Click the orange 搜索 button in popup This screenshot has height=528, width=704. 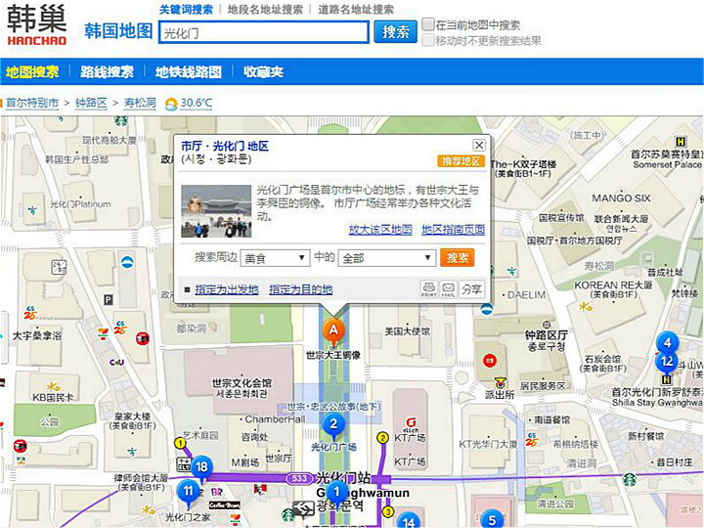pos(457,258)
